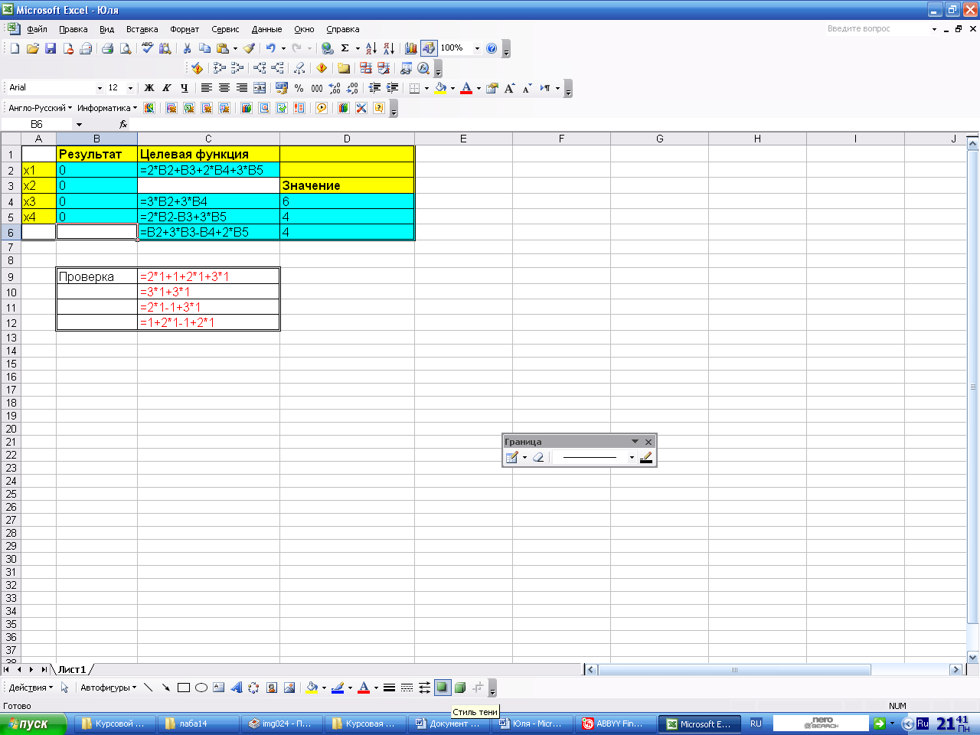The image size is (980, 735).
Task: Apply the yellow fill color
Action: click(440, 88)
